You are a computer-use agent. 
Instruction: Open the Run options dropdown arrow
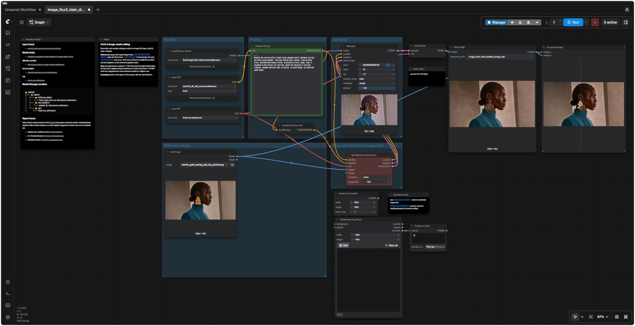click(x=586, y=22)
